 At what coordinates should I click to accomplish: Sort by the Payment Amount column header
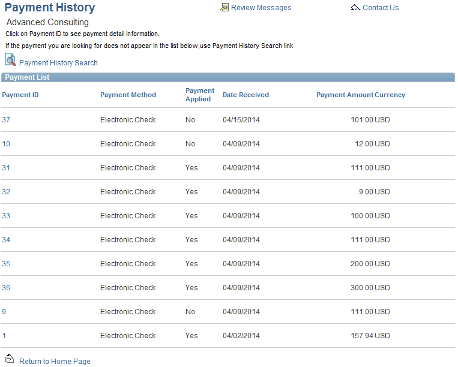345,95
